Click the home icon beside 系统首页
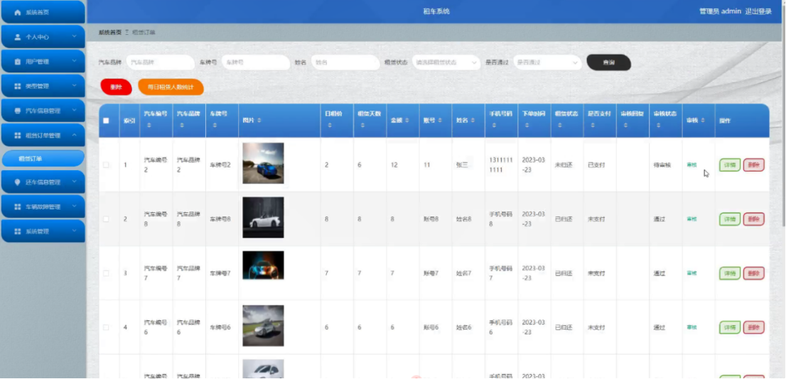 click(x=18, y=12)
